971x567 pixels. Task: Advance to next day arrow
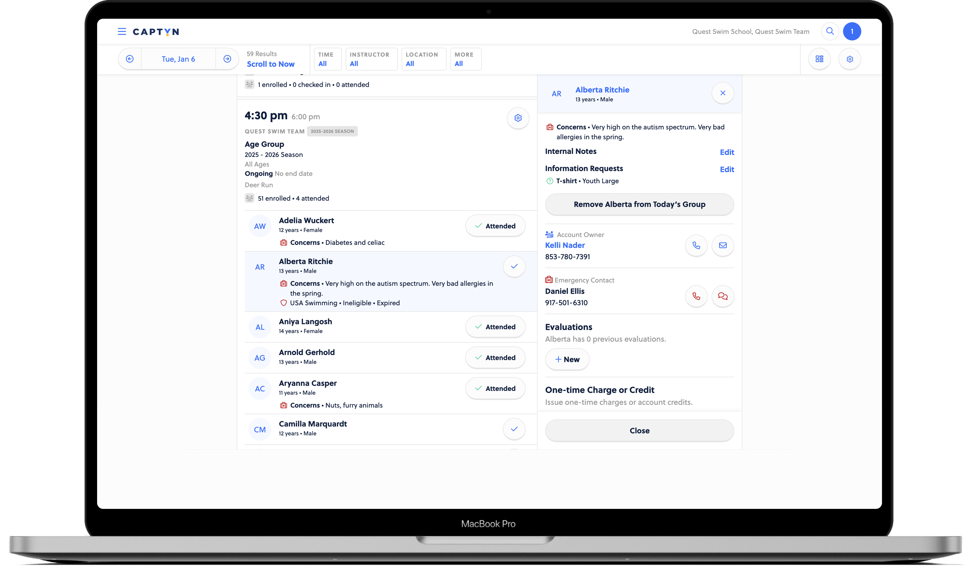tap(227, 59)
